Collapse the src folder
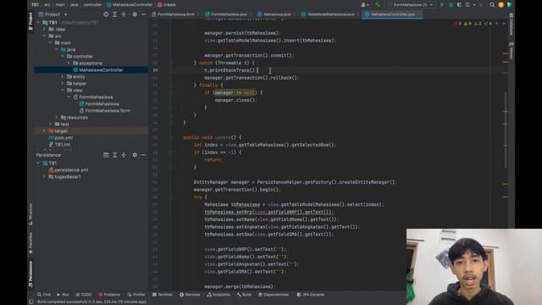This screenshot has width=542, height=305. coord(44,36)
